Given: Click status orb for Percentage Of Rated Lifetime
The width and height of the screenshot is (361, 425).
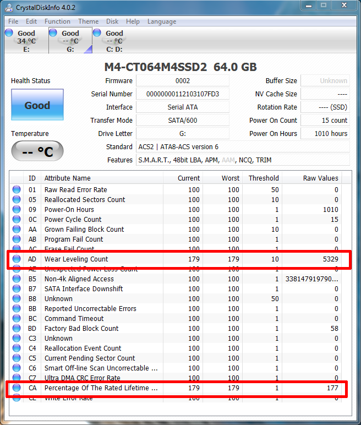Looking at the screenshot, I should [17, 388].
